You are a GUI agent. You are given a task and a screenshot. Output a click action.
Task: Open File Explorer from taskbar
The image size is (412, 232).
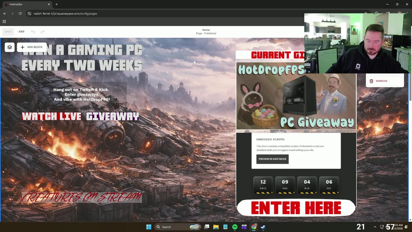tap(216, 227)
